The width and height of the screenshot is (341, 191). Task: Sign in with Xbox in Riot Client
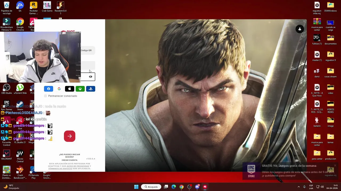click(80, 89)
